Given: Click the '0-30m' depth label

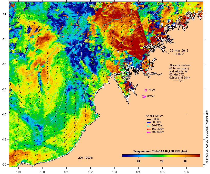Looking at the screenshot, I should click(x=155, y=119).
